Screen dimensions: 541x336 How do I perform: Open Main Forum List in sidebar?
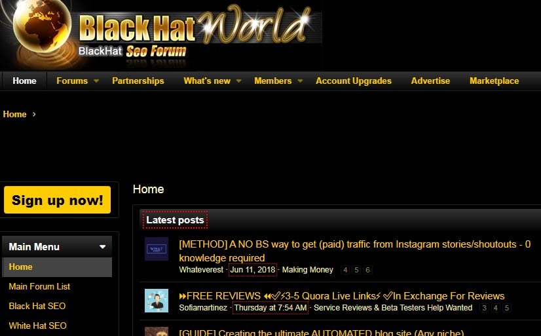click(x=39, y=286)
